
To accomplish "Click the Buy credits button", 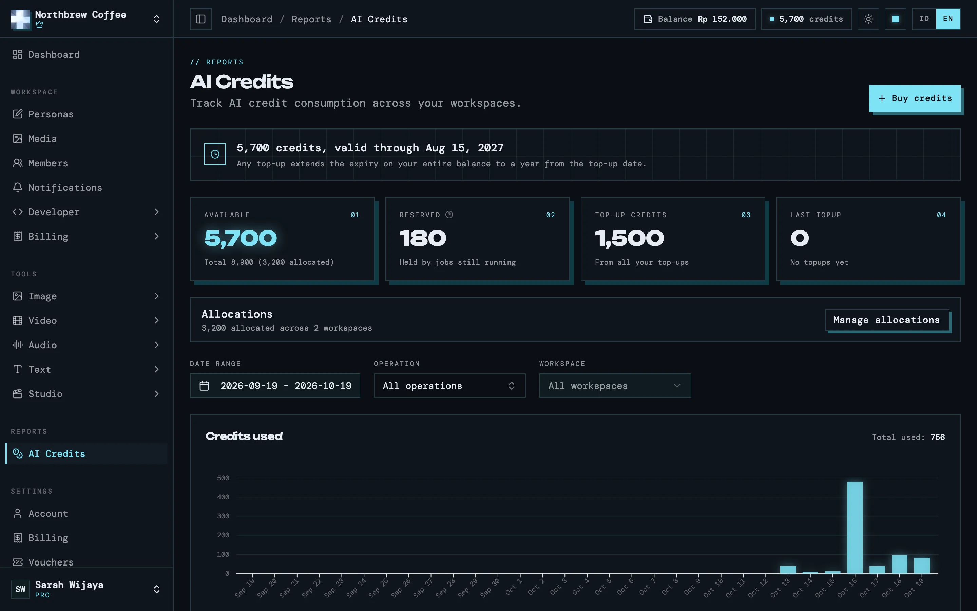I will tap(915, 98).
